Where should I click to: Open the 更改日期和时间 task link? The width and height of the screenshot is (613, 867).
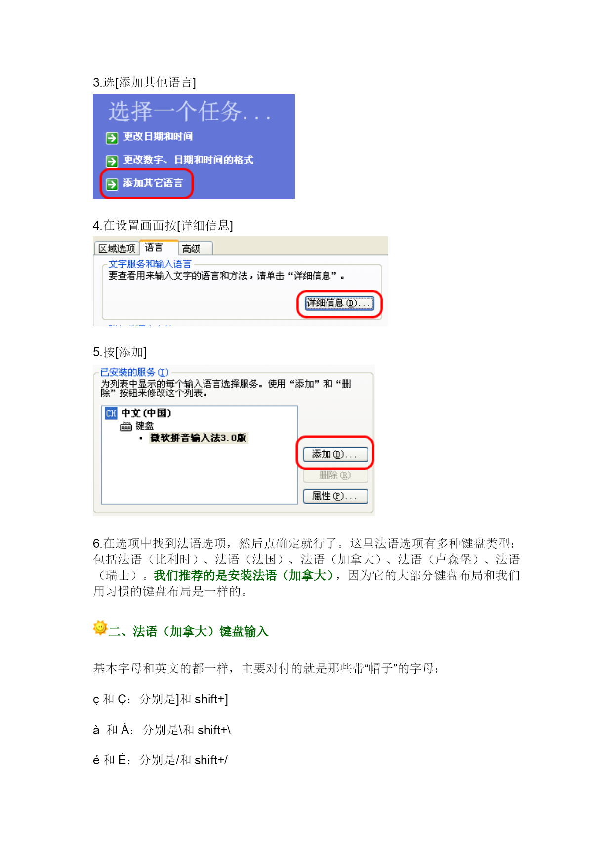[158, 136]
